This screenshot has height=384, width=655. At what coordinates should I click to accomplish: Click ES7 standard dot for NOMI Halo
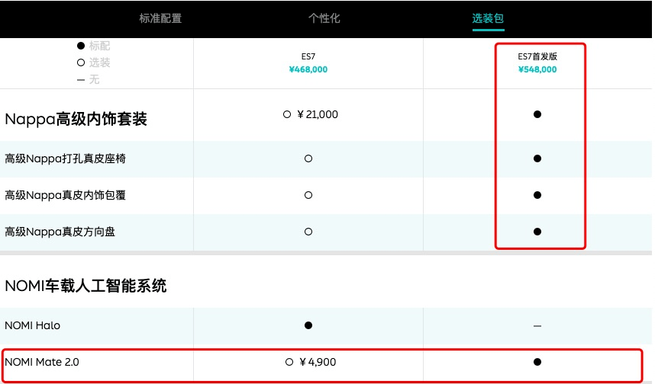click(308, 325)
